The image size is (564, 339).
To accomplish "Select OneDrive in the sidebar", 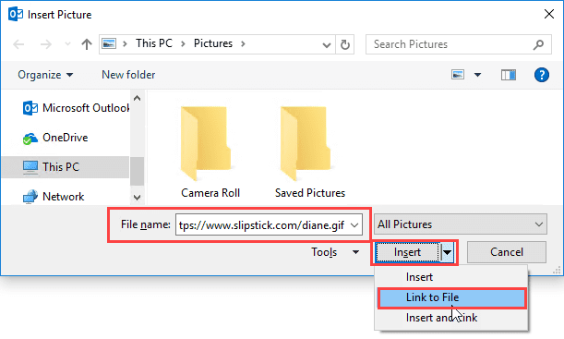I will (x=55, y=138).
